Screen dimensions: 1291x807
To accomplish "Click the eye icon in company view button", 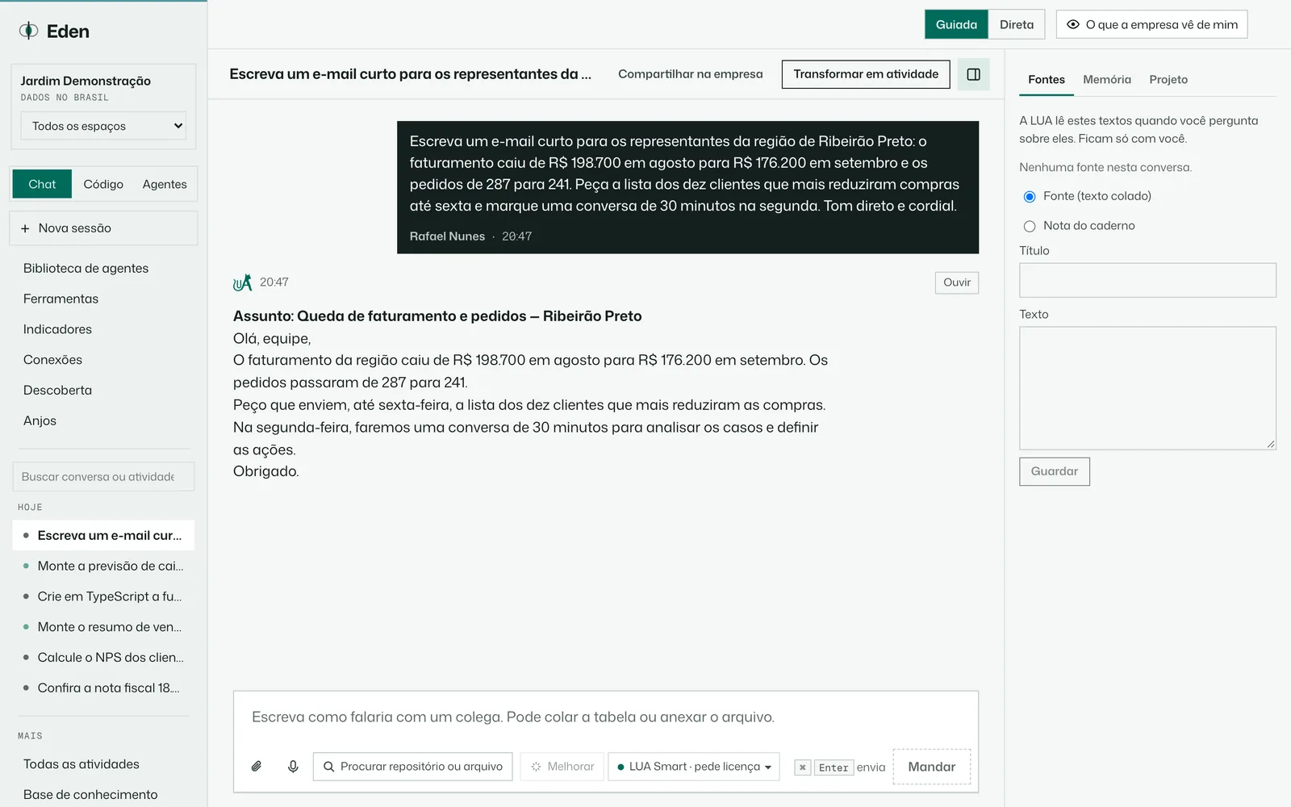I will [x=1073, y=24].
